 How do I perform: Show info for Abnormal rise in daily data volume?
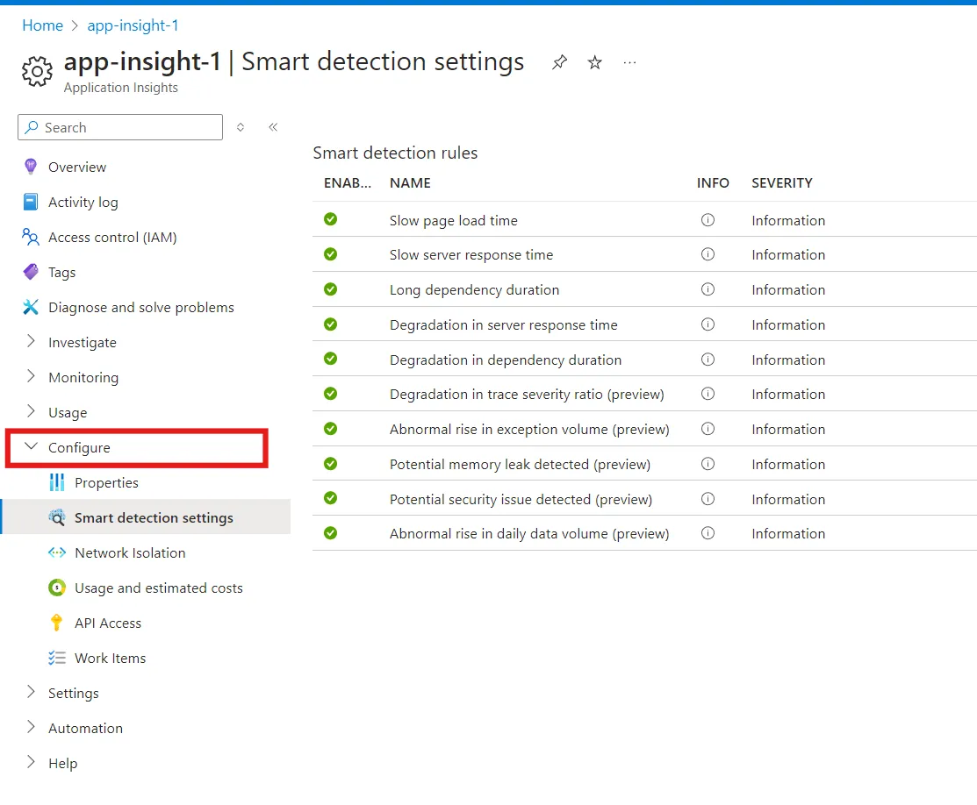coord(708,533)
